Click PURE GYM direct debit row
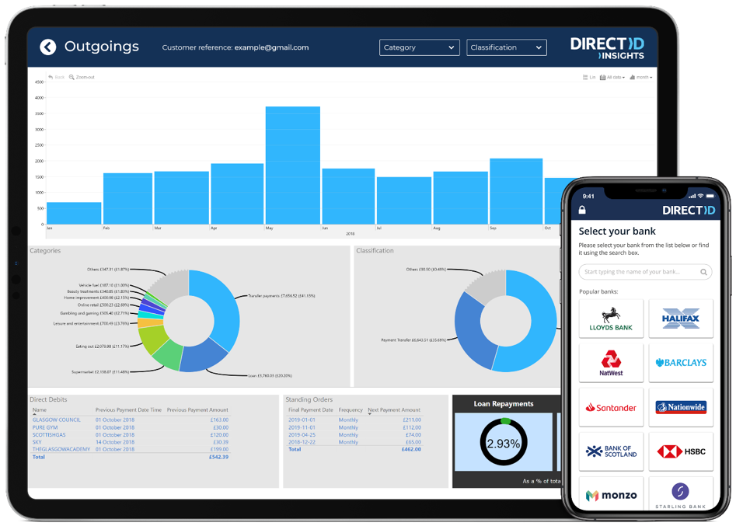The height and width of the screenshot is (526, 736). point(130,427)
